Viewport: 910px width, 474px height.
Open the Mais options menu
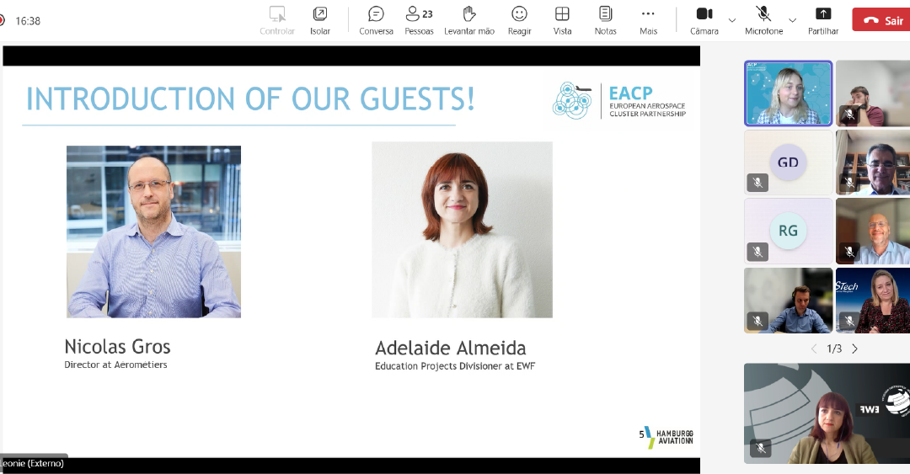[648, 20]
